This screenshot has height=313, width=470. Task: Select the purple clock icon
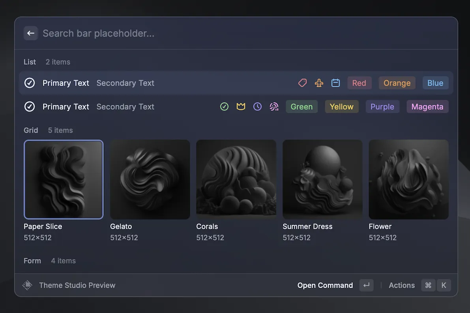(257, 106)
